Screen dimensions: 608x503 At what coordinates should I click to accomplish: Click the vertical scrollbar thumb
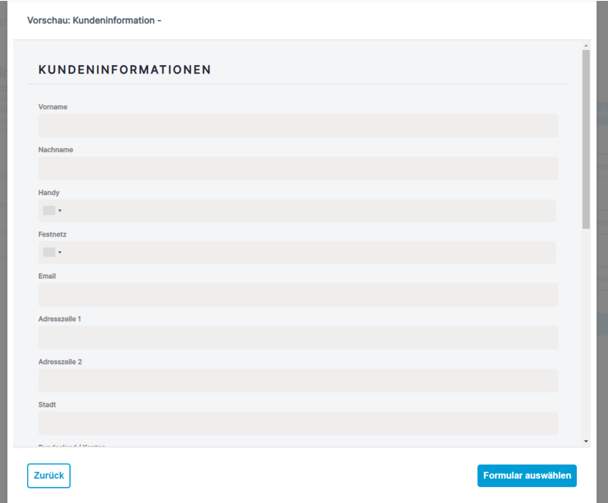tap(586, 139)
